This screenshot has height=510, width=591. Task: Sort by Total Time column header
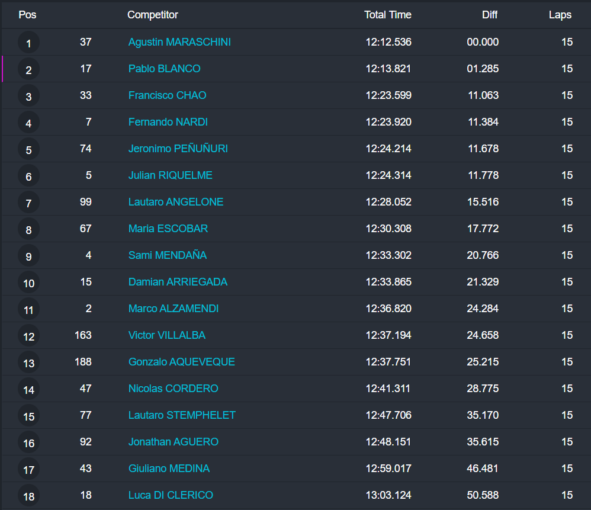coord(388,15)
